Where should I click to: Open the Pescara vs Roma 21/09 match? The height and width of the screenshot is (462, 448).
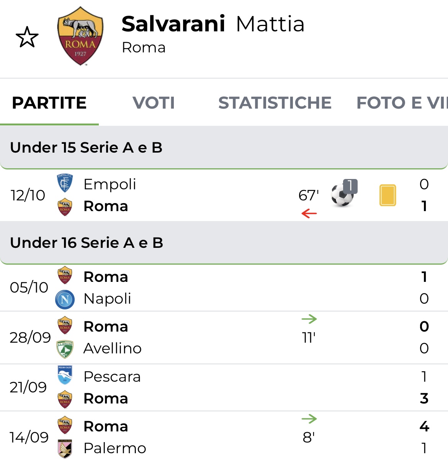click(224, 387)
